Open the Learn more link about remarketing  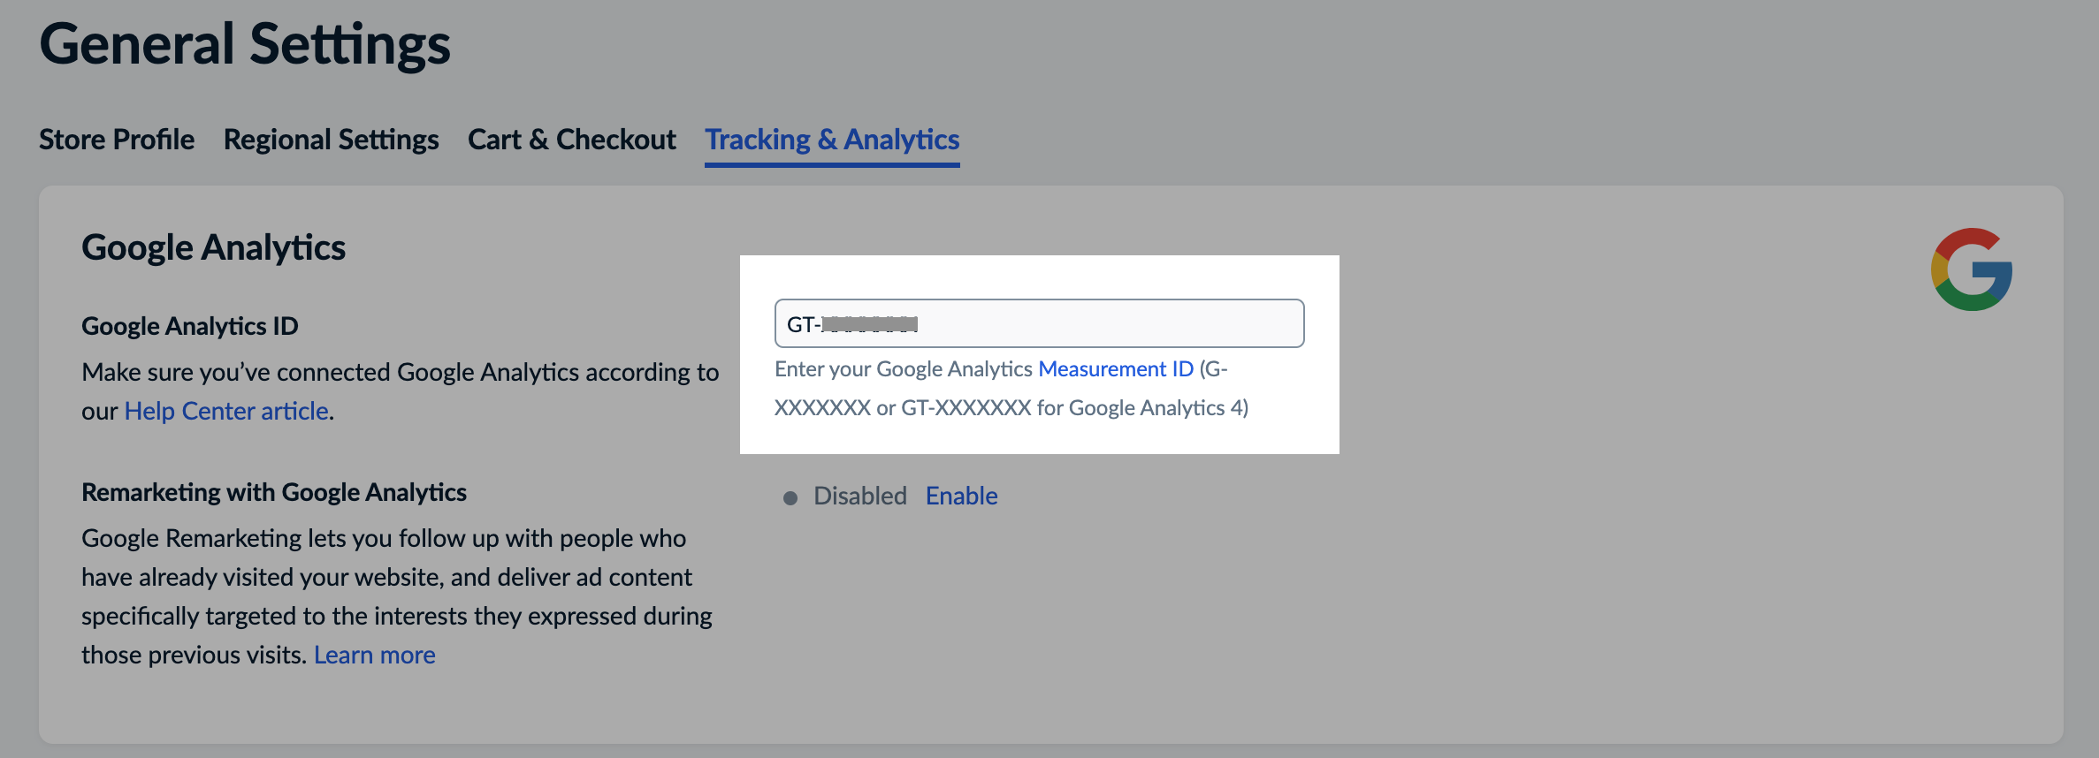click(x=375, y=655)
